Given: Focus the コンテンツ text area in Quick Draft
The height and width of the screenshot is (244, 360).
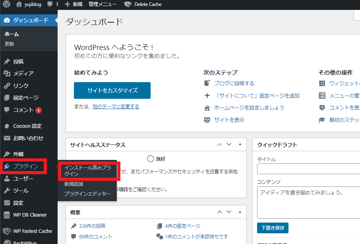Looking at the screenshot, I should pyautogui.click(x=309, y=202).
